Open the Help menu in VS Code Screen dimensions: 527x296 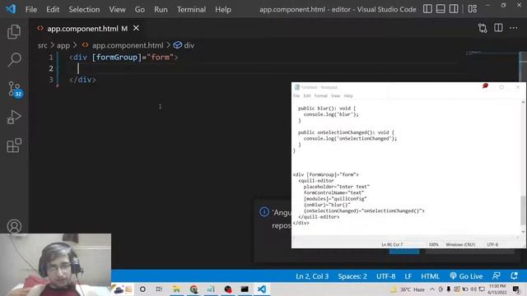[x=223, y=9]
